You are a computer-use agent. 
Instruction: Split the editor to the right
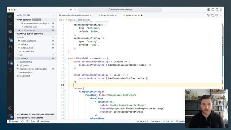(x=217, y=15)
